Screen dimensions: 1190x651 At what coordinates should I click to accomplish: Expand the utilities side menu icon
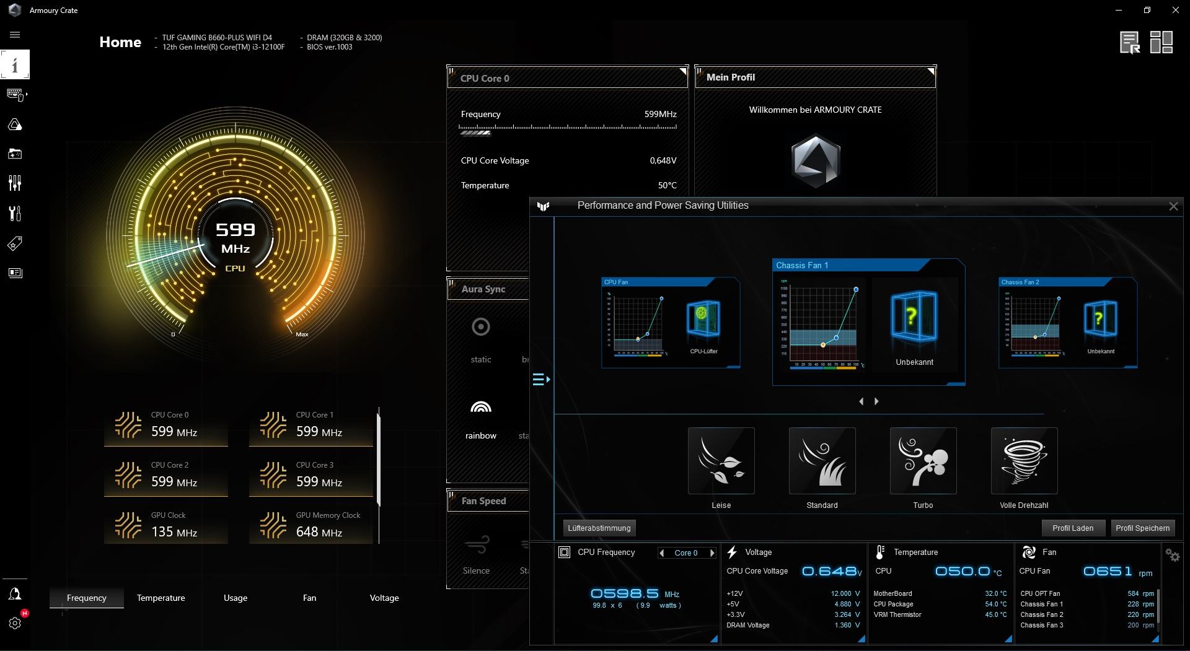coord(541,379)
